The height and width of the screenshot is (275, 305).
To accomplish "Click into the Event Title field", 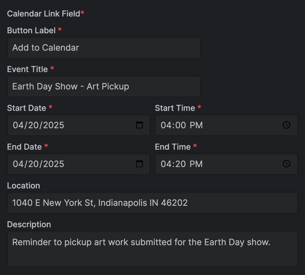I will tap(104, 86).
